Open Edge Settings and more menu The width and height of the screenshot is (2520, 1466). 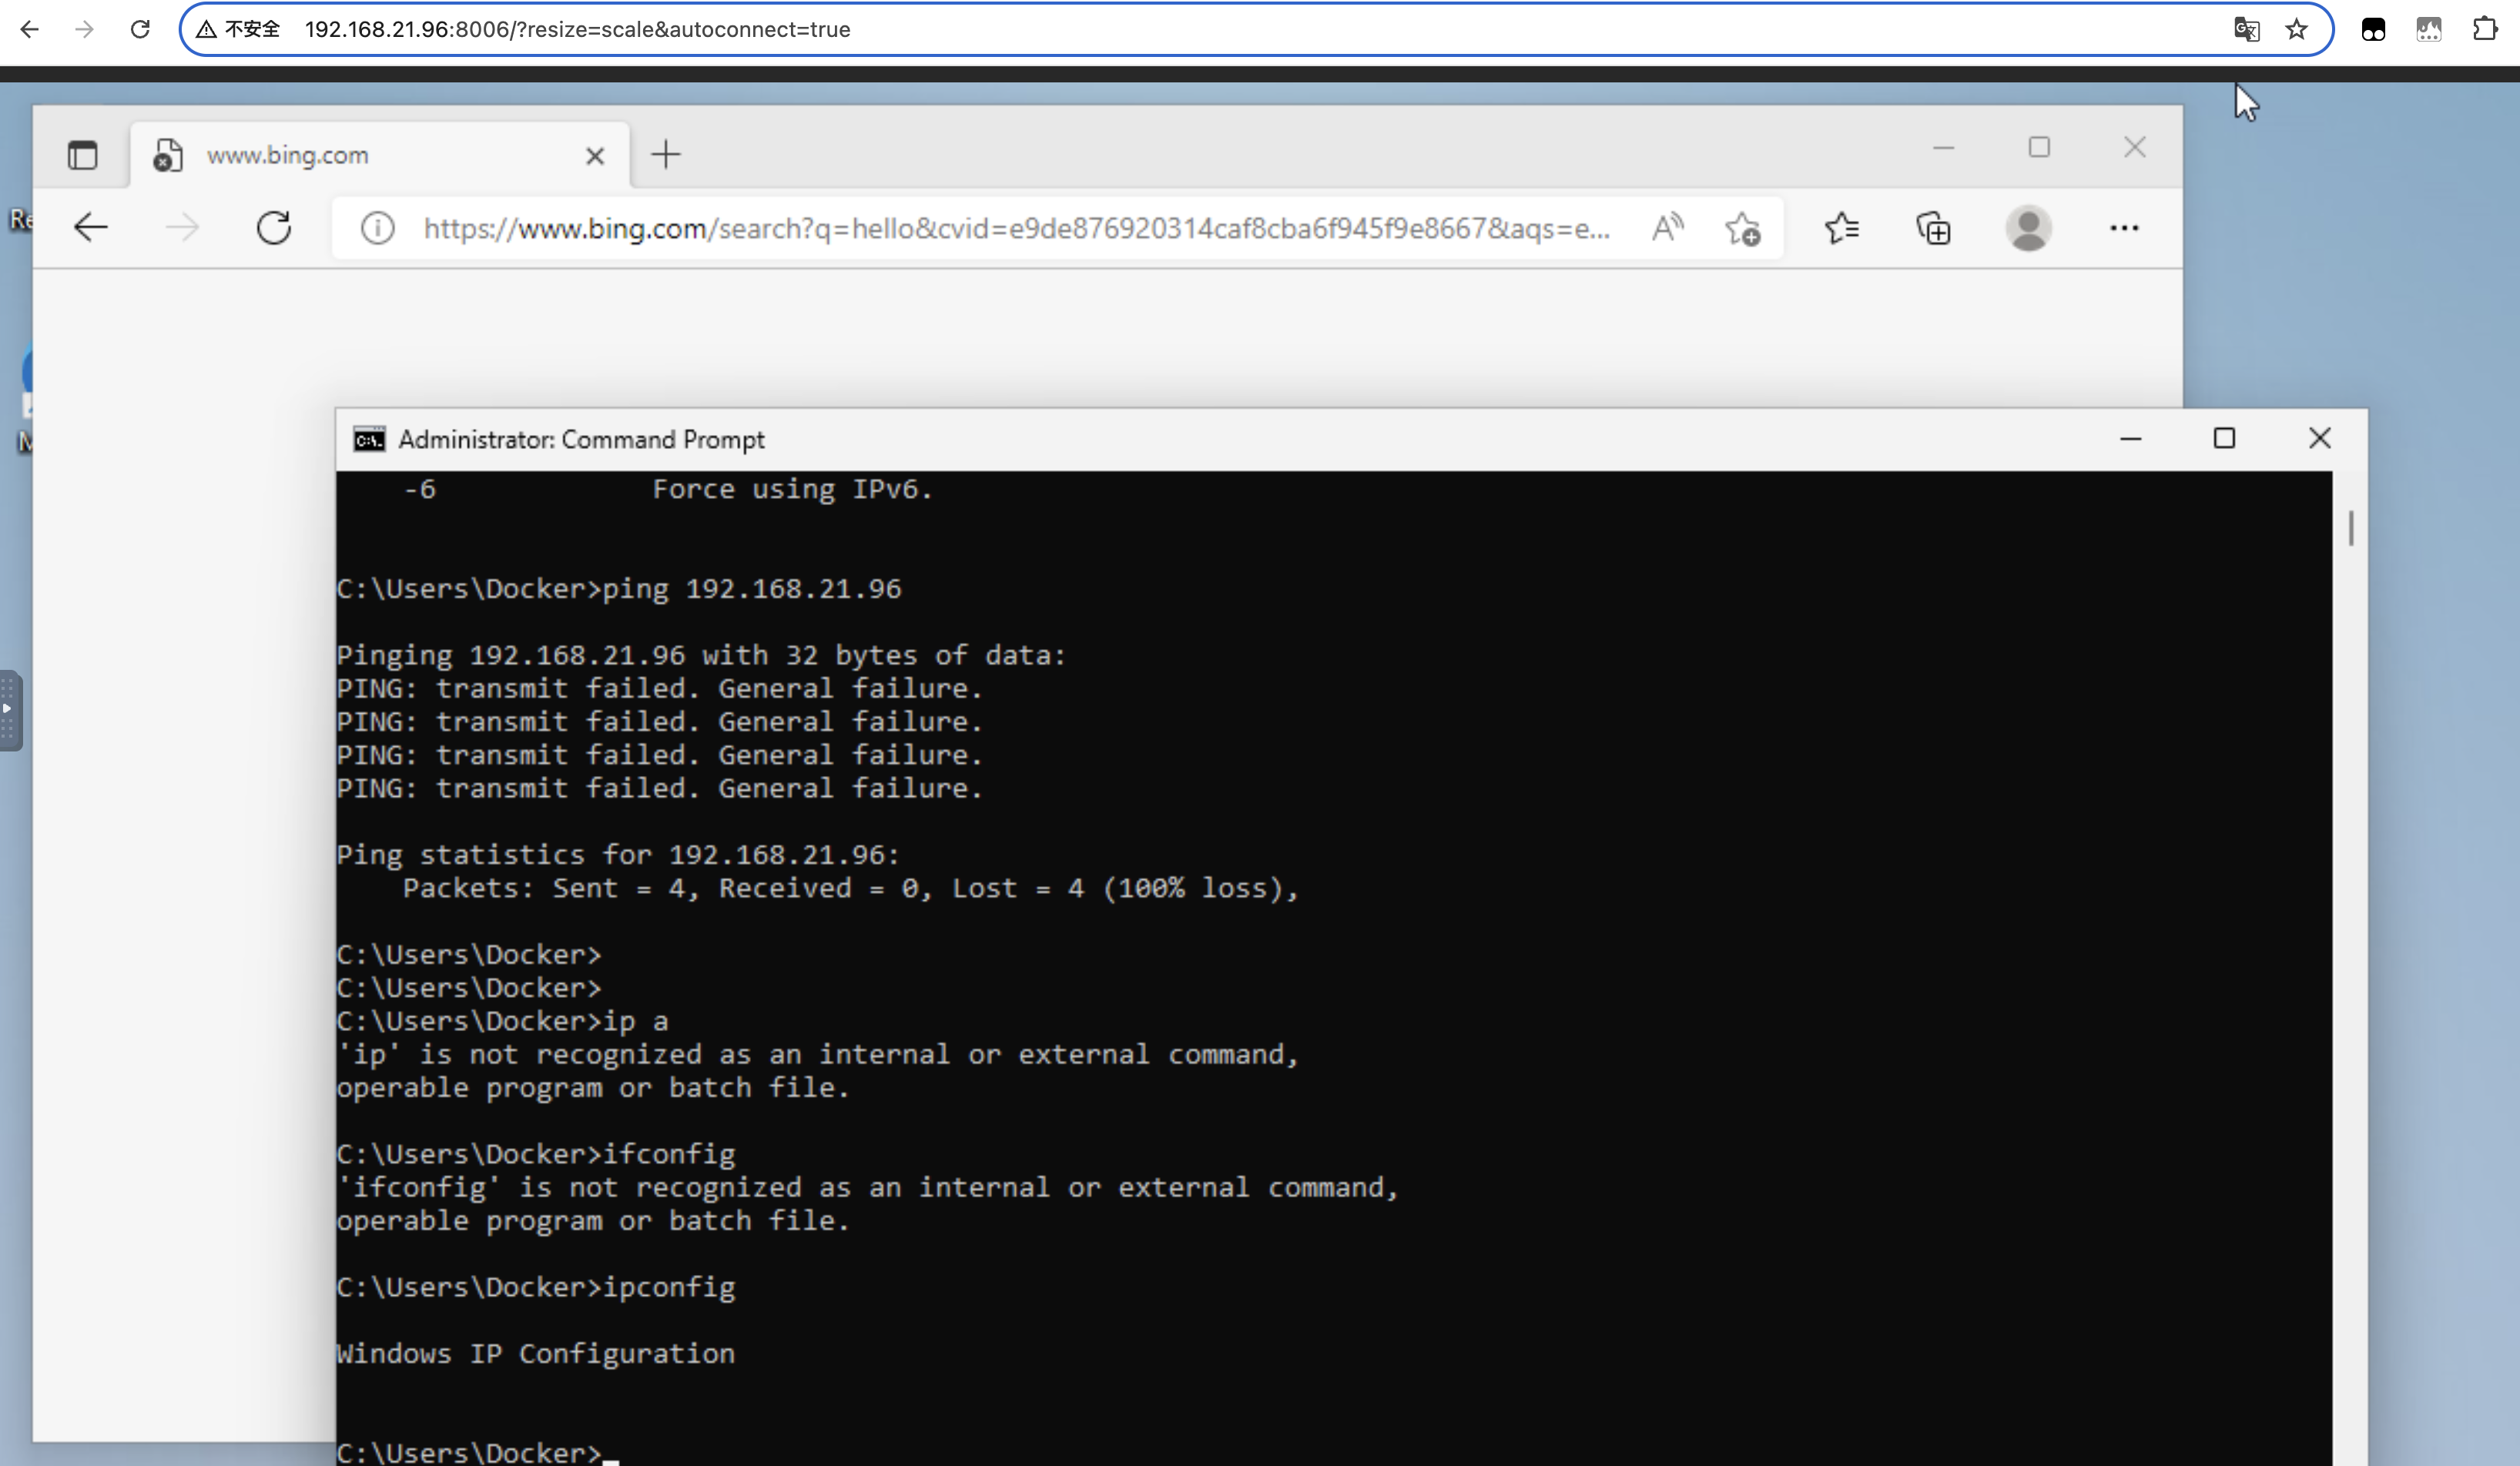pos(2124,228)
